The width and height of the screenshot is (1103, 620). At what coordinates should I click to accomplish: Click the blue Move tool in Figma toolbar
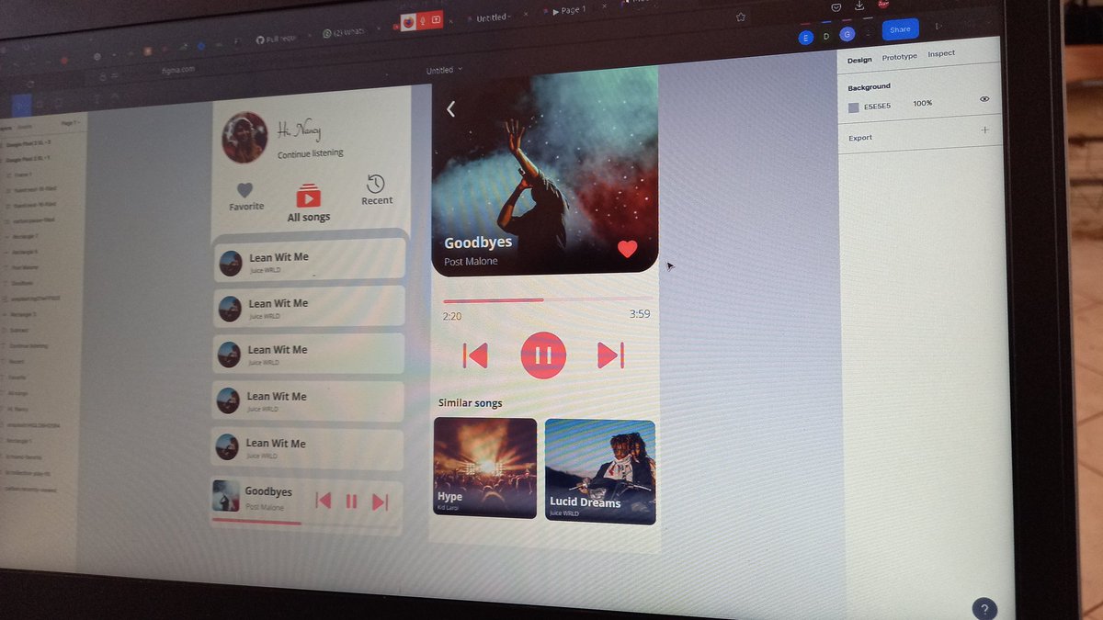click(x=24, y=105)
